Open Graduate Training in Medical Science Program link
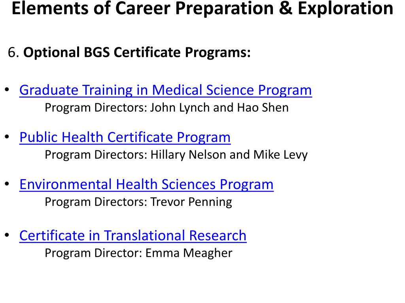Viewport: 405px width, 303px height. (x=166, y=90)
